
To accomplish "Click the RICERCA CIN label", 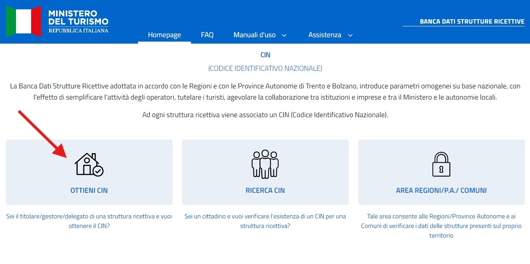I will point(265,190).
